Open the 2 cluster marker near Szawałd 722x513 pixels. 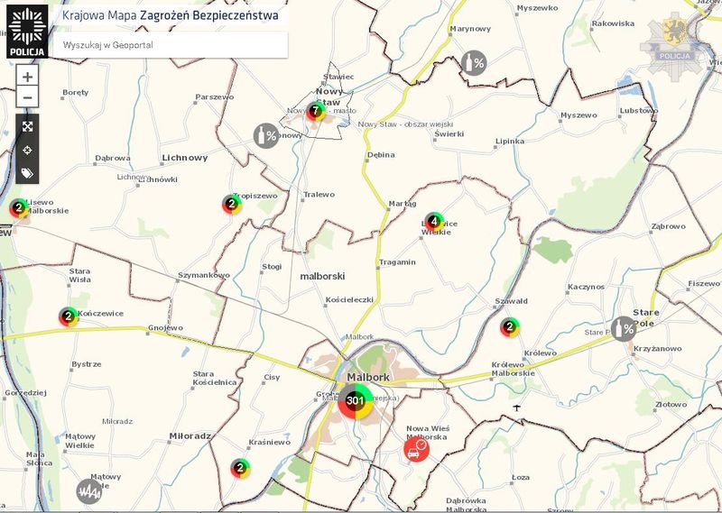tap(510, 326)
